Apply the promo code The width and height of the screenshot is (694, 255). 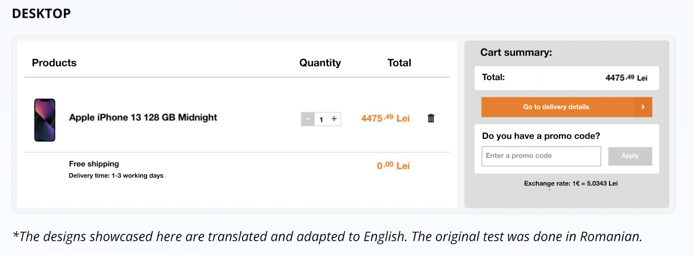(x=630, y=156)
